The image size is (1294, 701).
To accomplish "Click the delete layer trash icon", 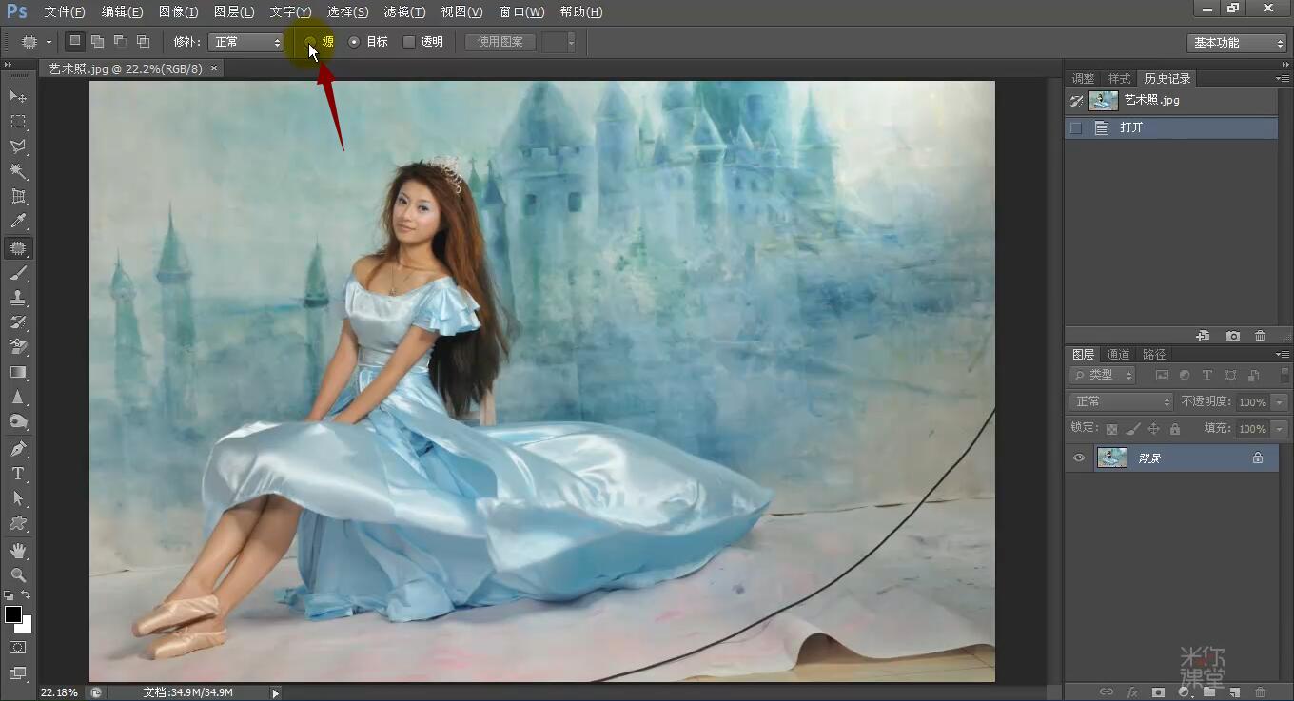I will click(x=1260, y=691).
